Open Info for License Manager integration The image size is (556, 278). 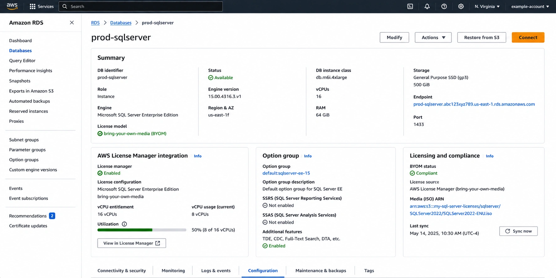pos(197,156)
